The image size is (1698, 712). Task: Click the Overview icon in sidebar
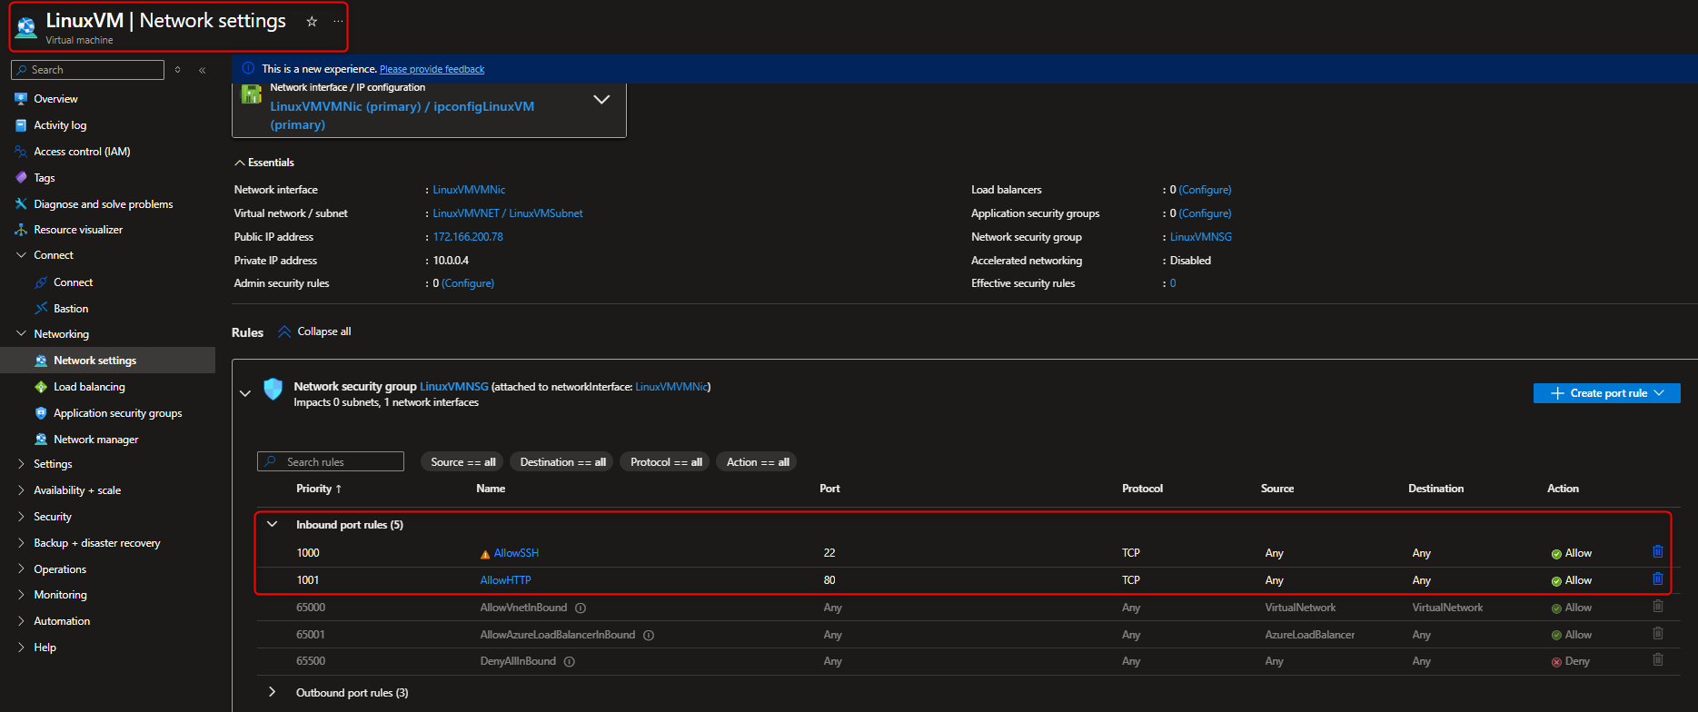[21, 99]
